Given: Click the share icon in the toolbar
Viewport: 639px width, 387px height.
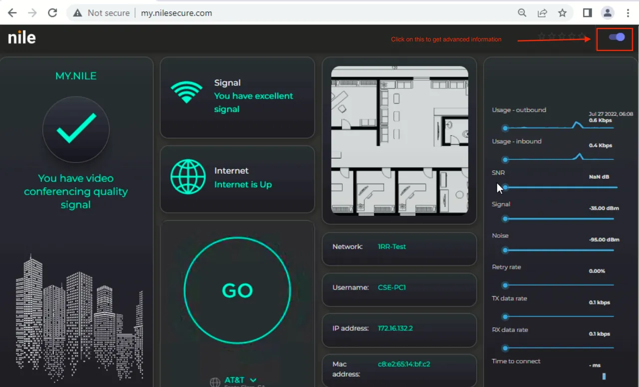Looking at the screenshot, I should point(542,12).
